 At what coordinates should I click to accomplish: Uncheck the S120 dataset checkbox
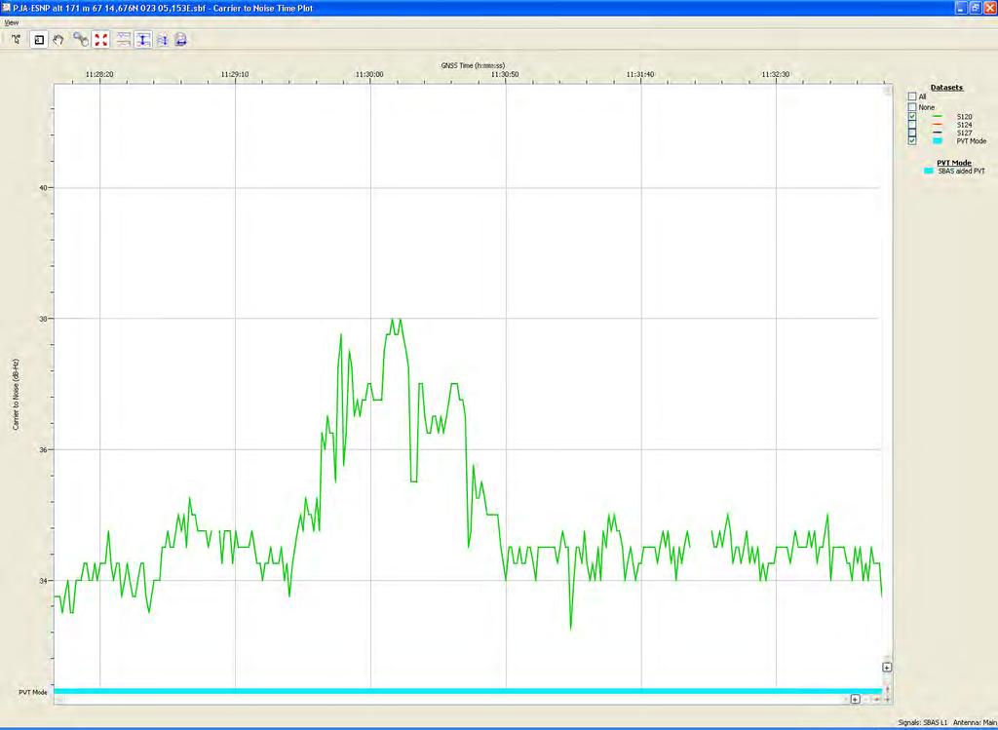pyautogui.click(x=912, y=117)
